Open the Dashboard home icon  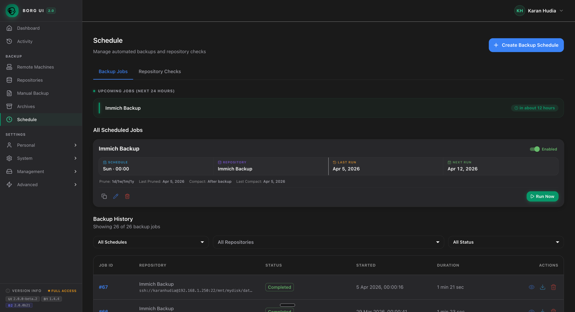(9, 28)
